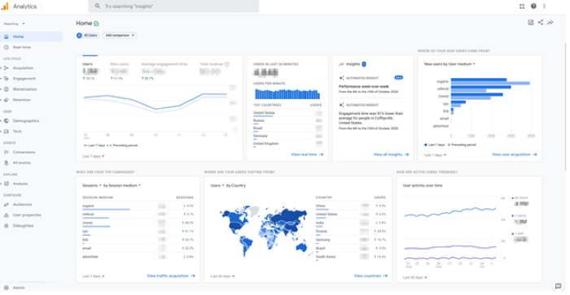The image size is (570, 295).
Task: Click the All Users segment chip
Action: click(87, 36)
